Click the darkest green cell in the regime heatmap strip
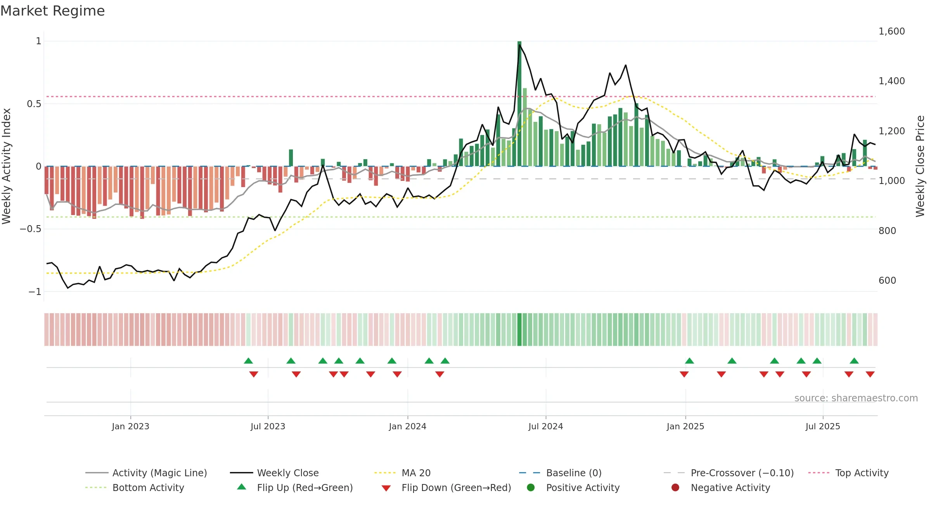The image size is (931, 524). pos(519,330)
